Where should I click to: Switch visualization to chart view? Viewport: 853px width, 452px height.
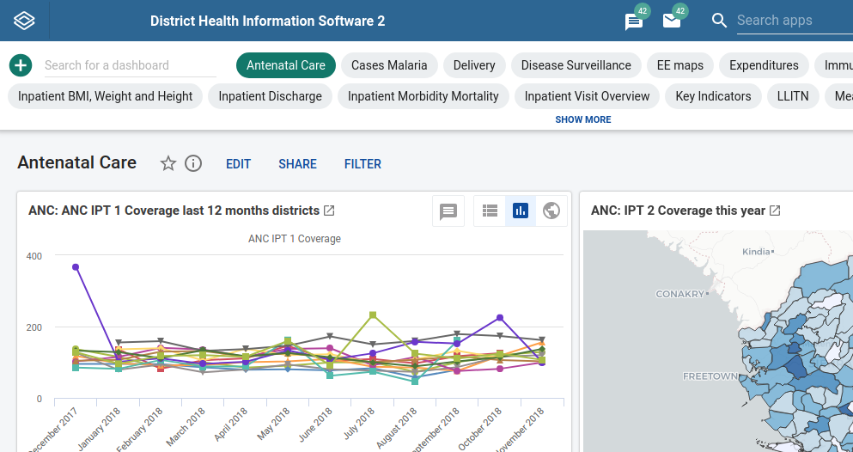(x=520, y=211)
